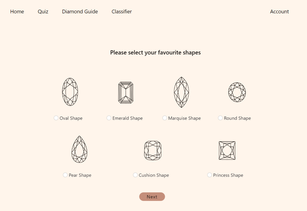Image resolution: width=307 pixels, height=211 pixels.
Task: Select the Pear Shape radio button
Action: pyautogui.click(x=65, y=175)
